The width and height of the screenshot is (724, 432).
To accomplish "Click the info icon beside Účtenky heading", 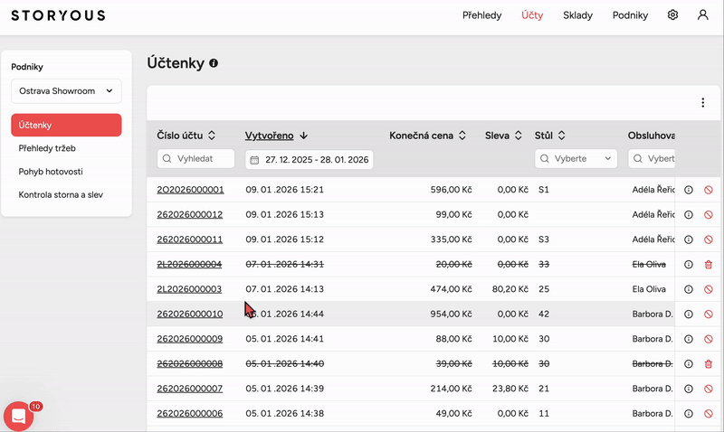I will 214,64.
